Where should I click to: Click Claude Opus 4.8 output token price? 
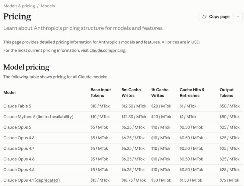(230, 138)
